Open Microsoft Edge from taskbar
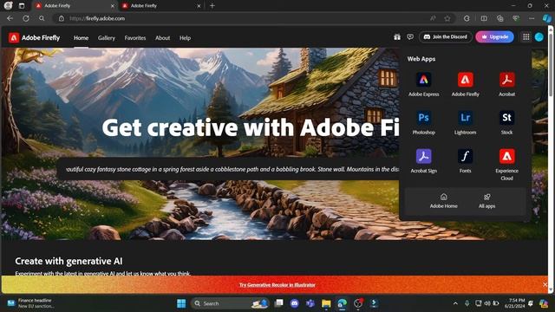 (342, 303)
